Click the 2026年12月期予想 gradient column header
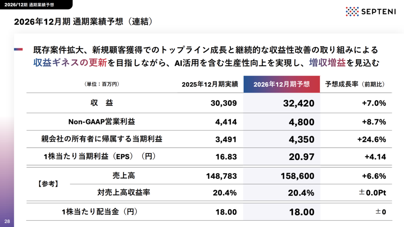This screenshot has width=404, height=227. tap(282, 84)
